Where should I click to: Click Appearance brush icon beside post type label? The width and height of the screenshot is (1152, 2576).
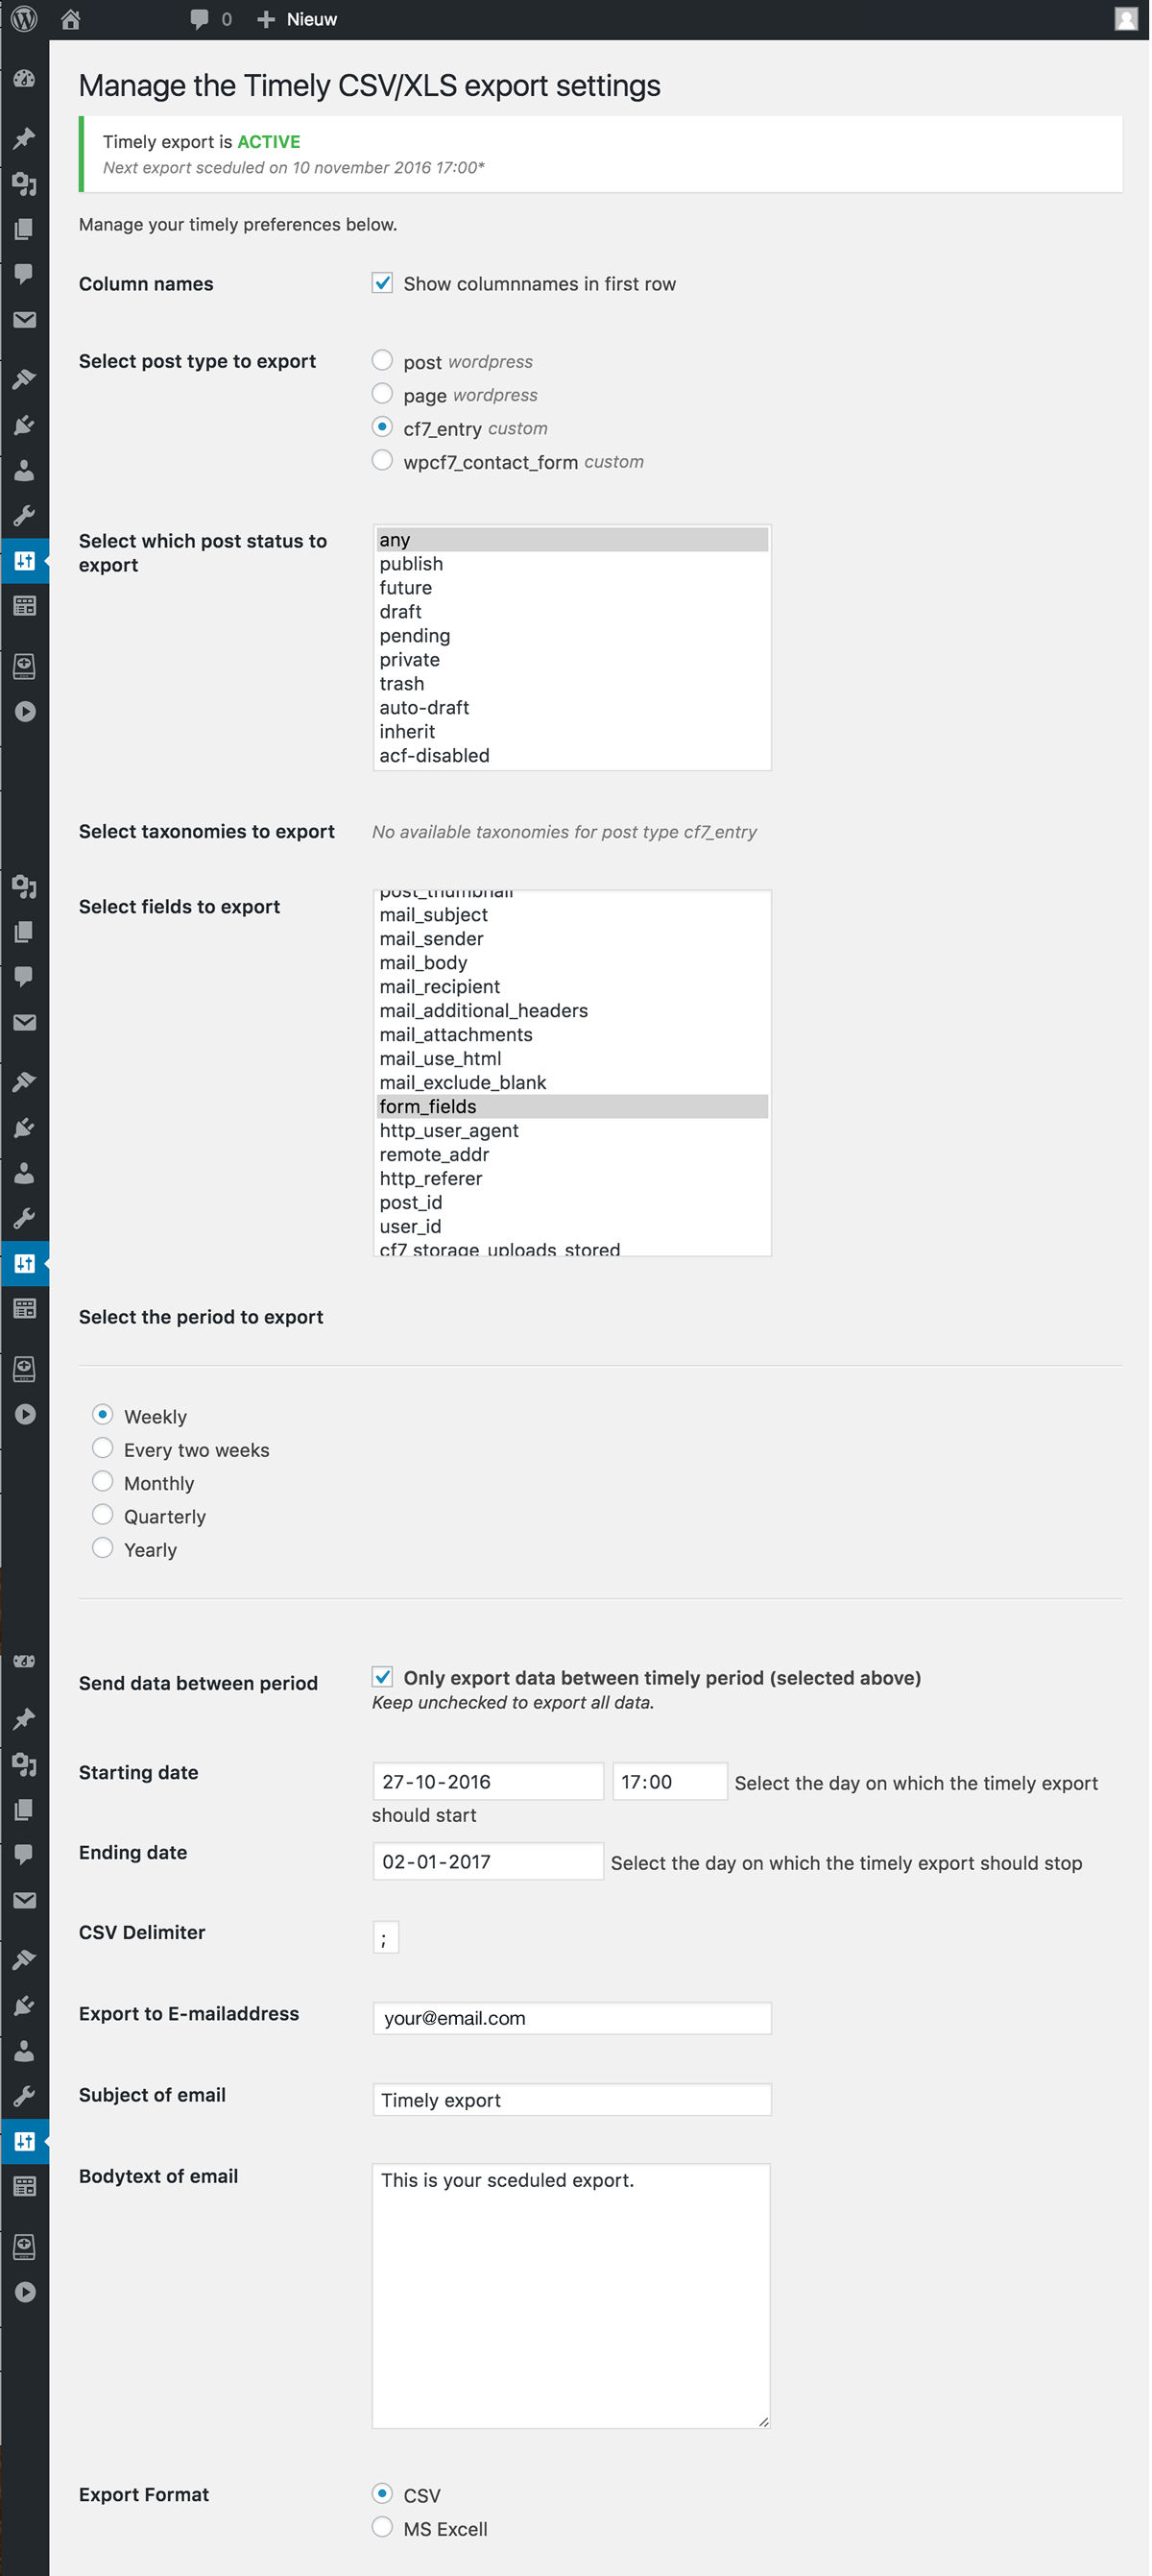pyautogui.click(x=24, y=379)
